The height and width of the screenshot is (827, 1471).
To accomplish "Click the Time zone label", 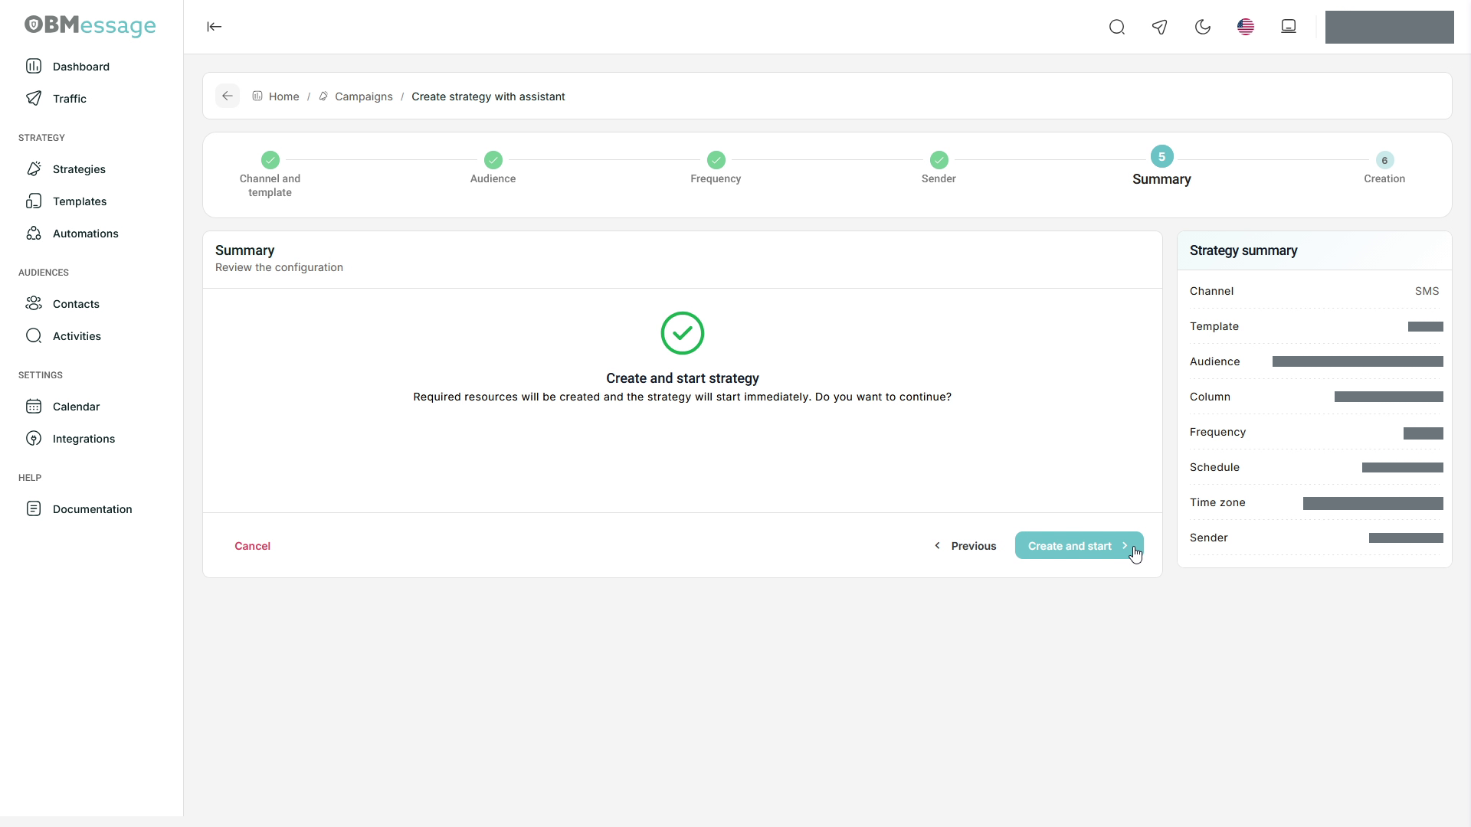I will pos(1217,502).
